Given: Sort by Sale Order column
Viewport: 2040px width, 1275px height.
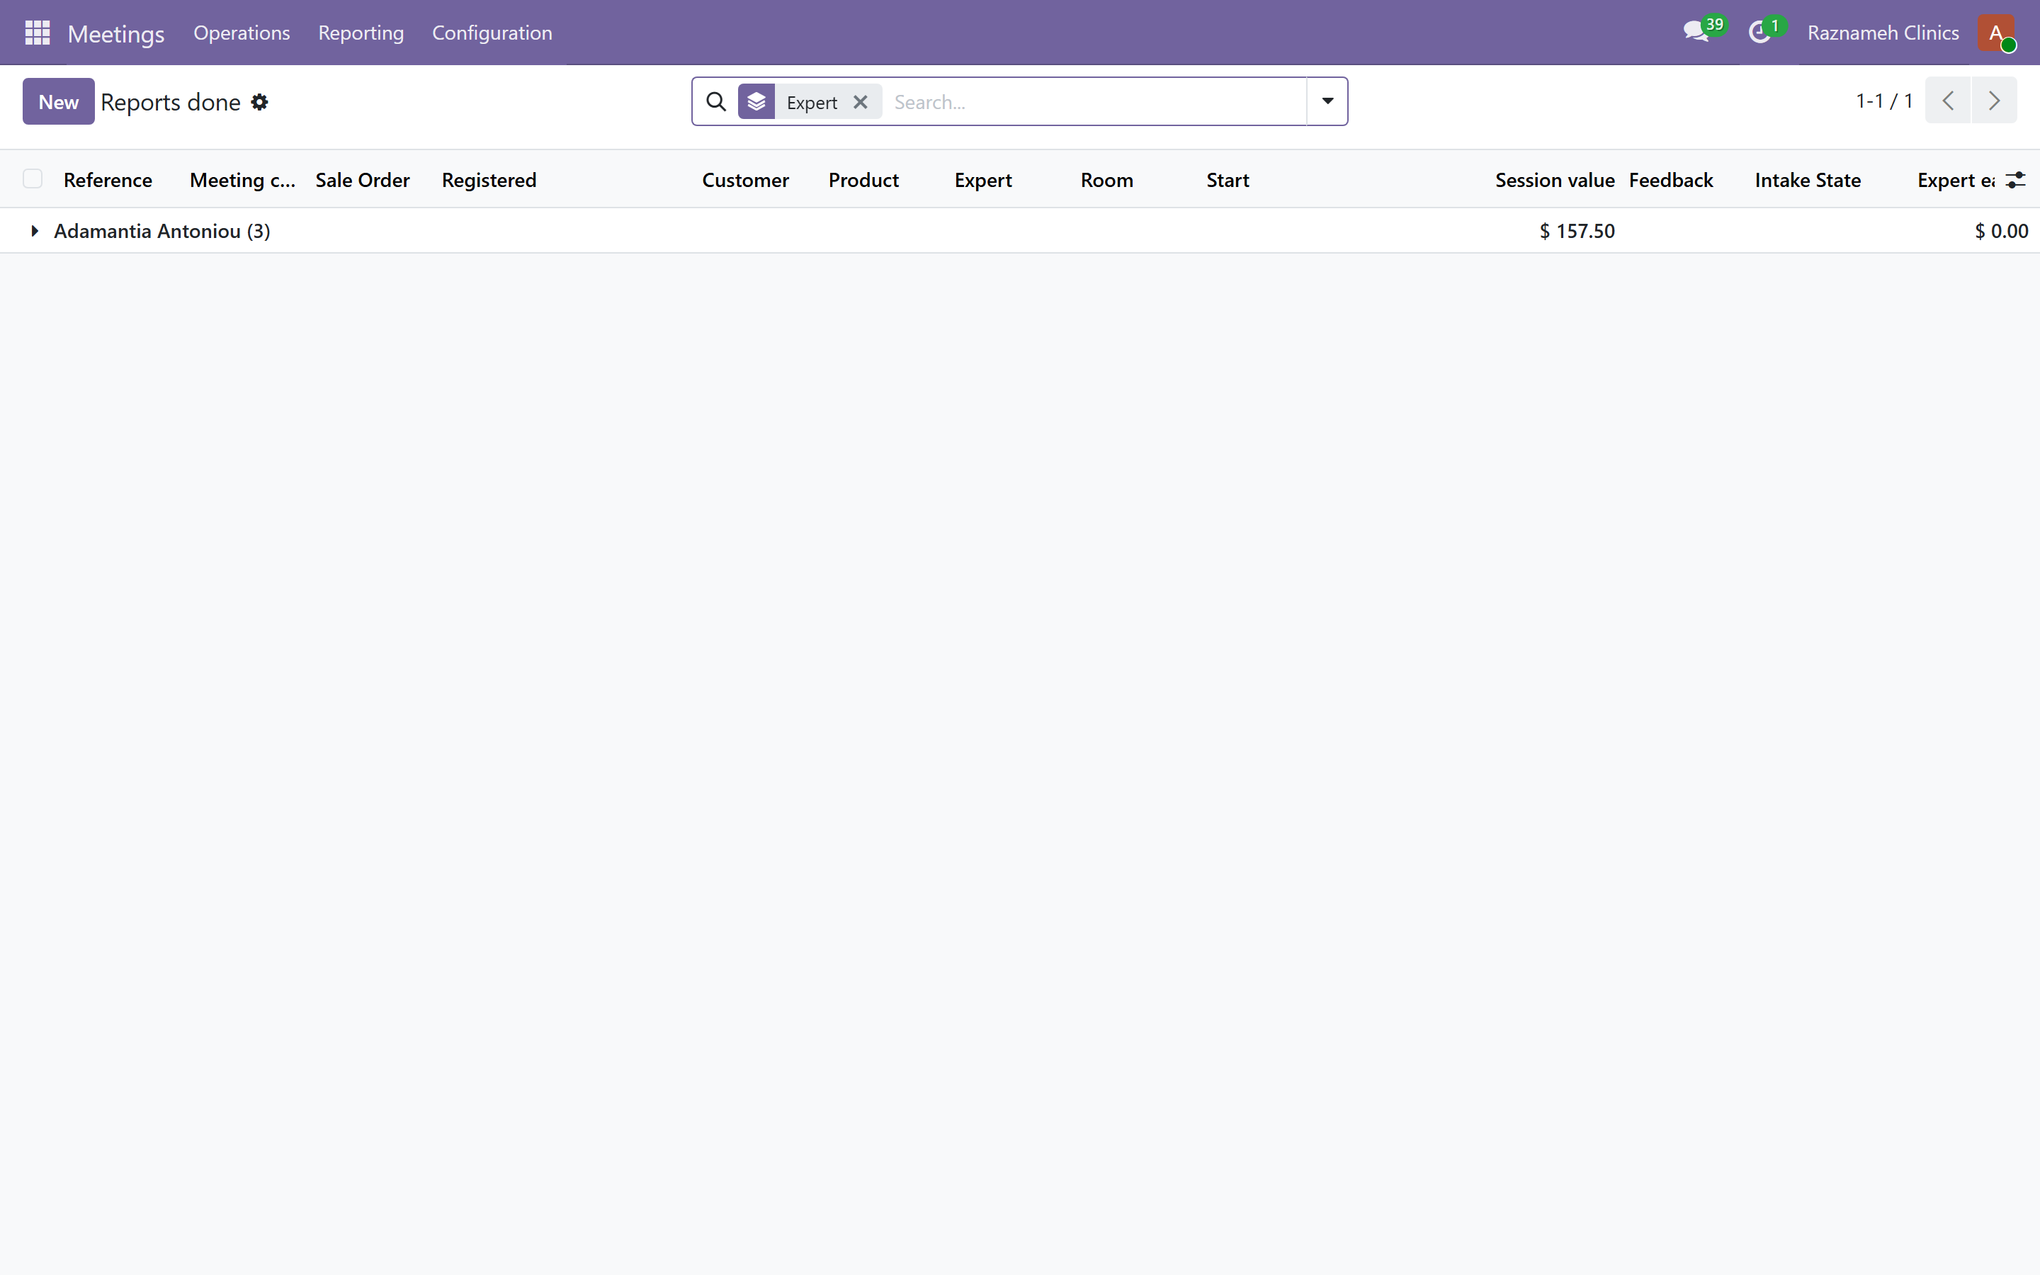Looking at the screenshot, I should 363,180.
